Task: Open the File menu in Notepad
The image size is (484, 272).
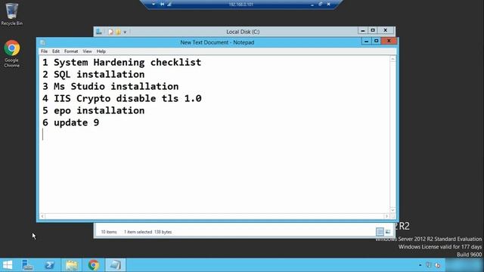Action: (44, 51)
